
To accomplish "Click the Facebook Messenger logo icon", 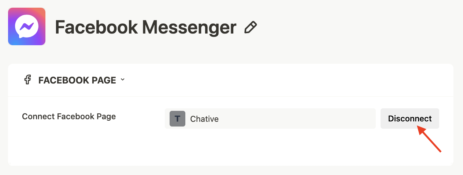I will tap(27, 26).
